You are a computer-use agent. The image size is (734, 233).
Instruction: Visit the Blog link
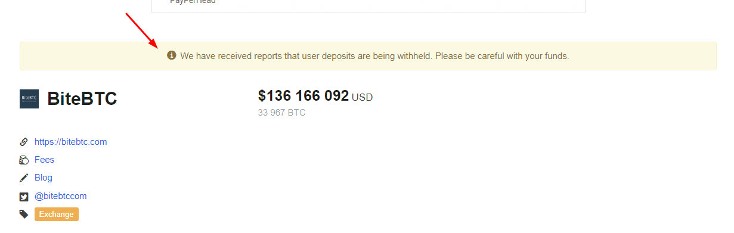click(44, 178)
